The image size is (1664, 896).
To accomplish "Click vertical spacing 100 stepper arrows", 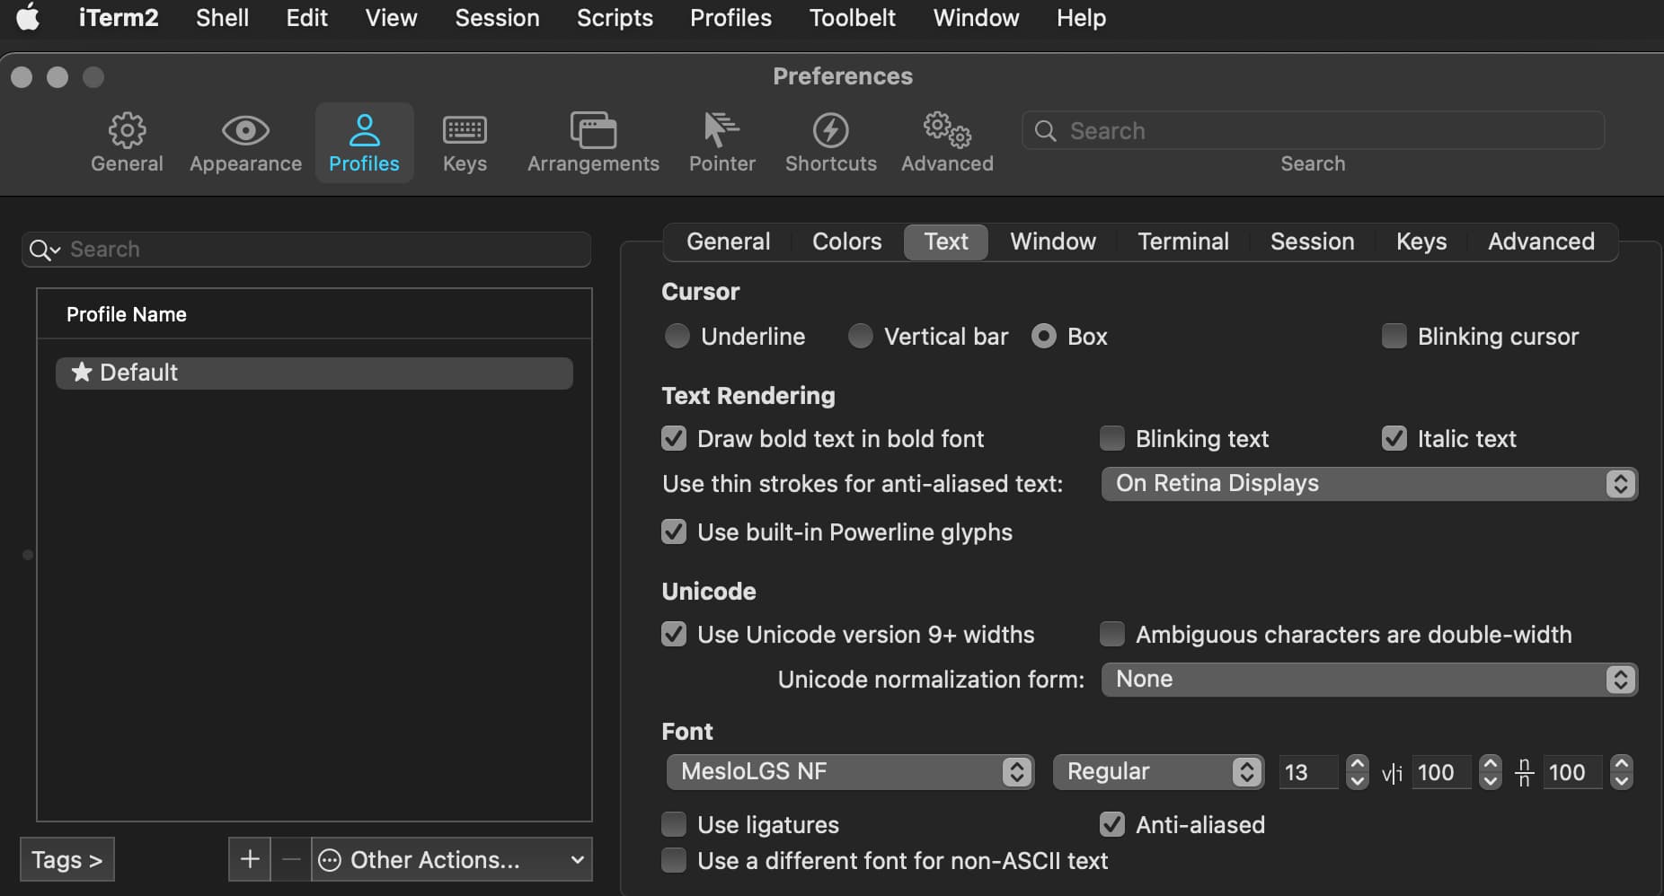I will pos(1622,772).
